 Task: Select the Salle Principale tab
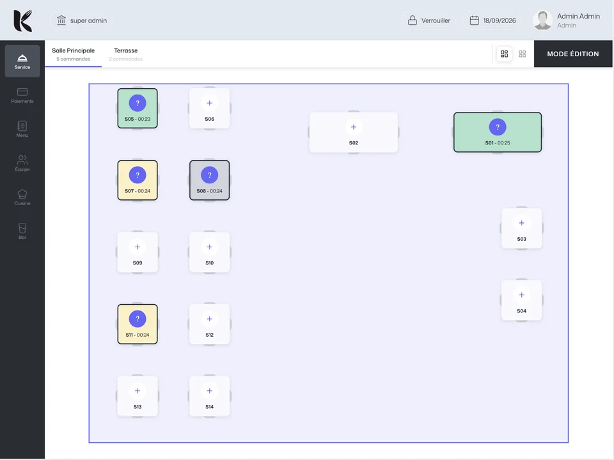[73, 54]
